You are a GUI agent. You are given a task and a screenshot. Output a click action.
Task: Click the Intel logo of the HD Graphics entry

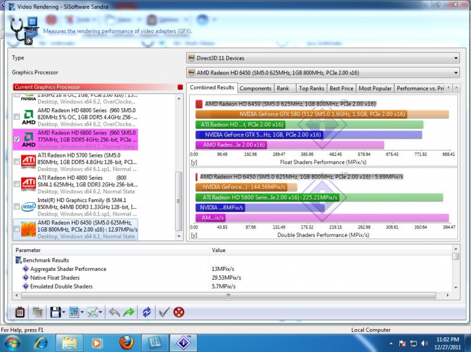(x=28, y=207)
